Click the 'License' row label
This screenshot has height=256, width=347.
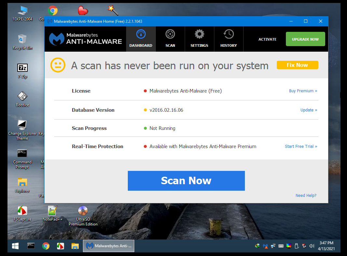click(81, 91)
